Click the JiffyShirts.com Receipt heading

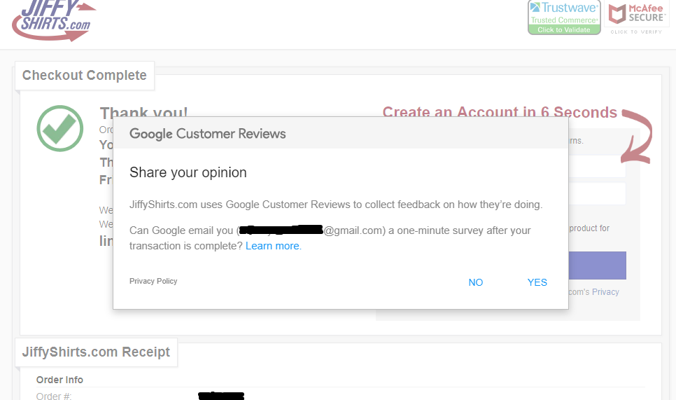(96, 352)
